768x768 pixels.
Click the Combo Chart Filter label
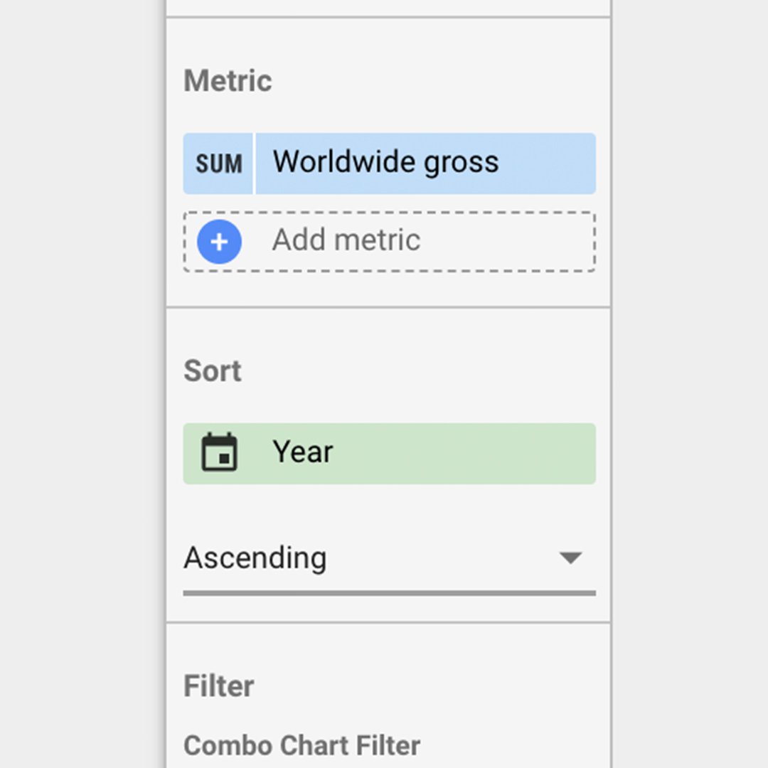tap(302, 745)
